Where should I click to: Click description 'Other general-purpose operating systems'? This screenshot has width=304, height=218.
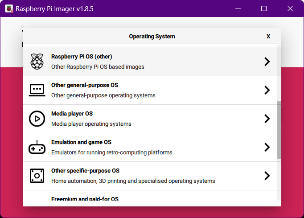[103, 95]
